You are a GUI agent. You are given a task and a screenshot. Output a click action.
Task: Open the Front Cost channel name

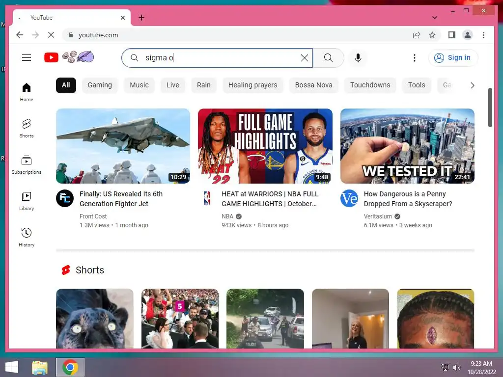click(93, 216)
